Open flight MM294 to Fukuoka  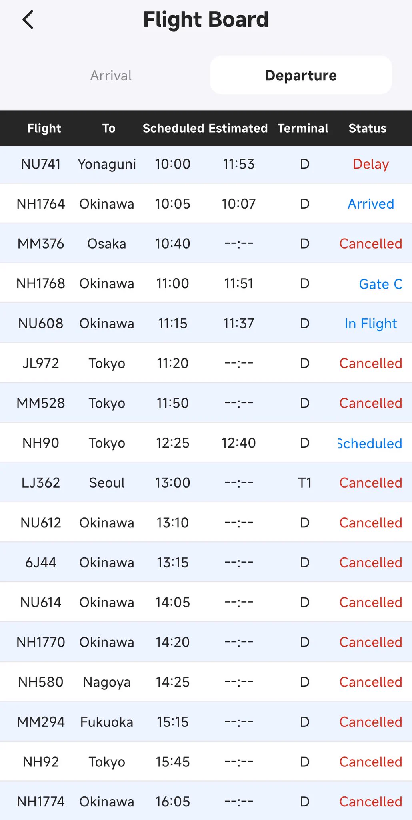coord(206,722)
